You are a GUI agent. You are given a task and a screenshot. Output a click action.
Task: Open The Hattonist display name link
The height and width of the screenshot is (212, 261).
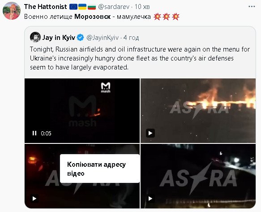(x=46, y=7)
